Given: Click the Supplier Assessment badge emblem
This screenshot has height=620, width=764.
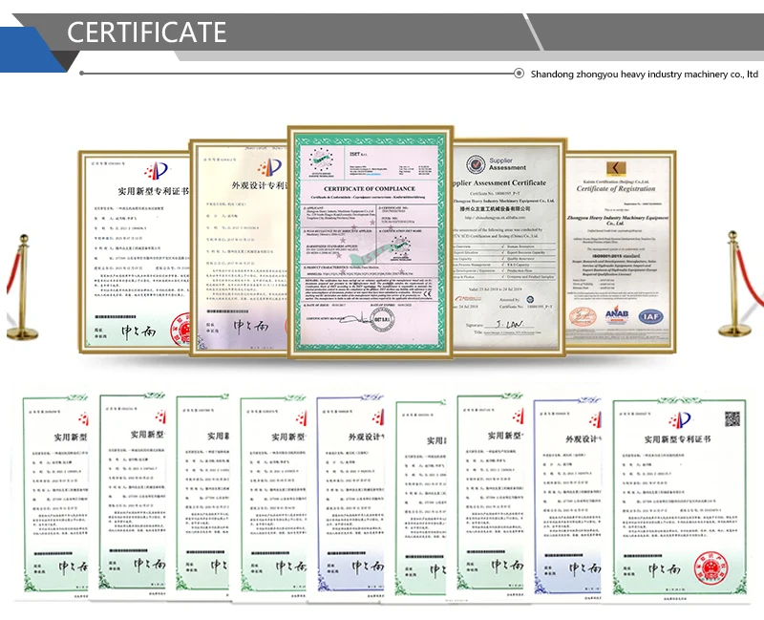Looking at the screenshot, I should (475, 164).
